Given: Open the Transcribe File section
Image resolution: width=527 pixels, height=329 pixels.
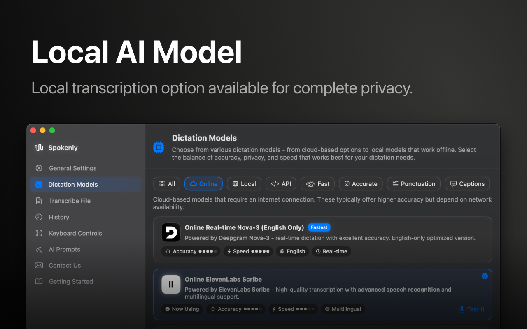Looking at the screenshot, I should click(86, 201).
